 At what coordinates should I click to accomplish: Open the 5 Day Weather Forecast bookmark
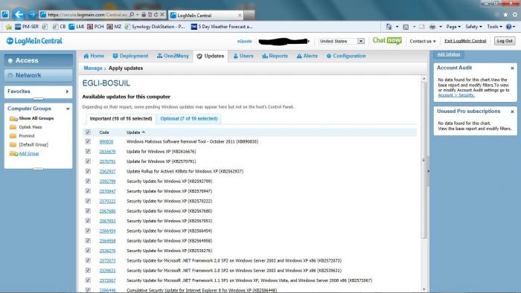[x=222, y=27]
